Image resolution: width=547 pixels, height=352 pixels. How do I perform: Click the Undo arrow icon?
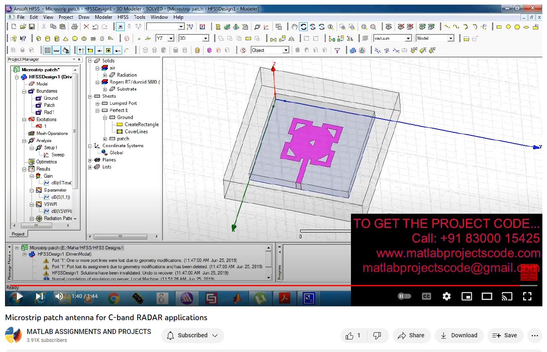pos(95,27)
